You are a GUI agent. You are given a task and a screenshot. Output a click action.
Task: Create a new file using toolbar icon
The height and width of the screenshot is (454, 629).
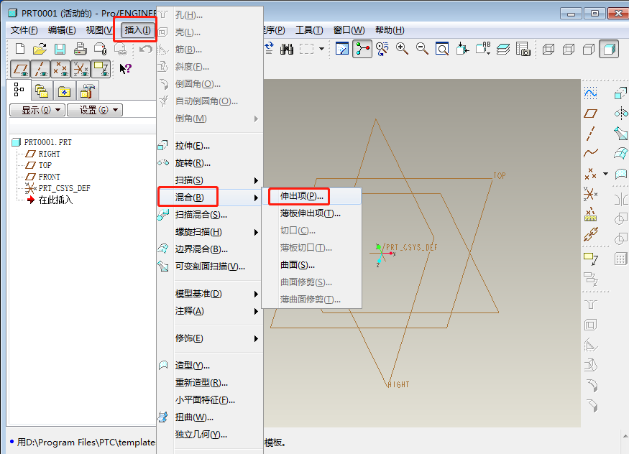click(x=20, y=49)
